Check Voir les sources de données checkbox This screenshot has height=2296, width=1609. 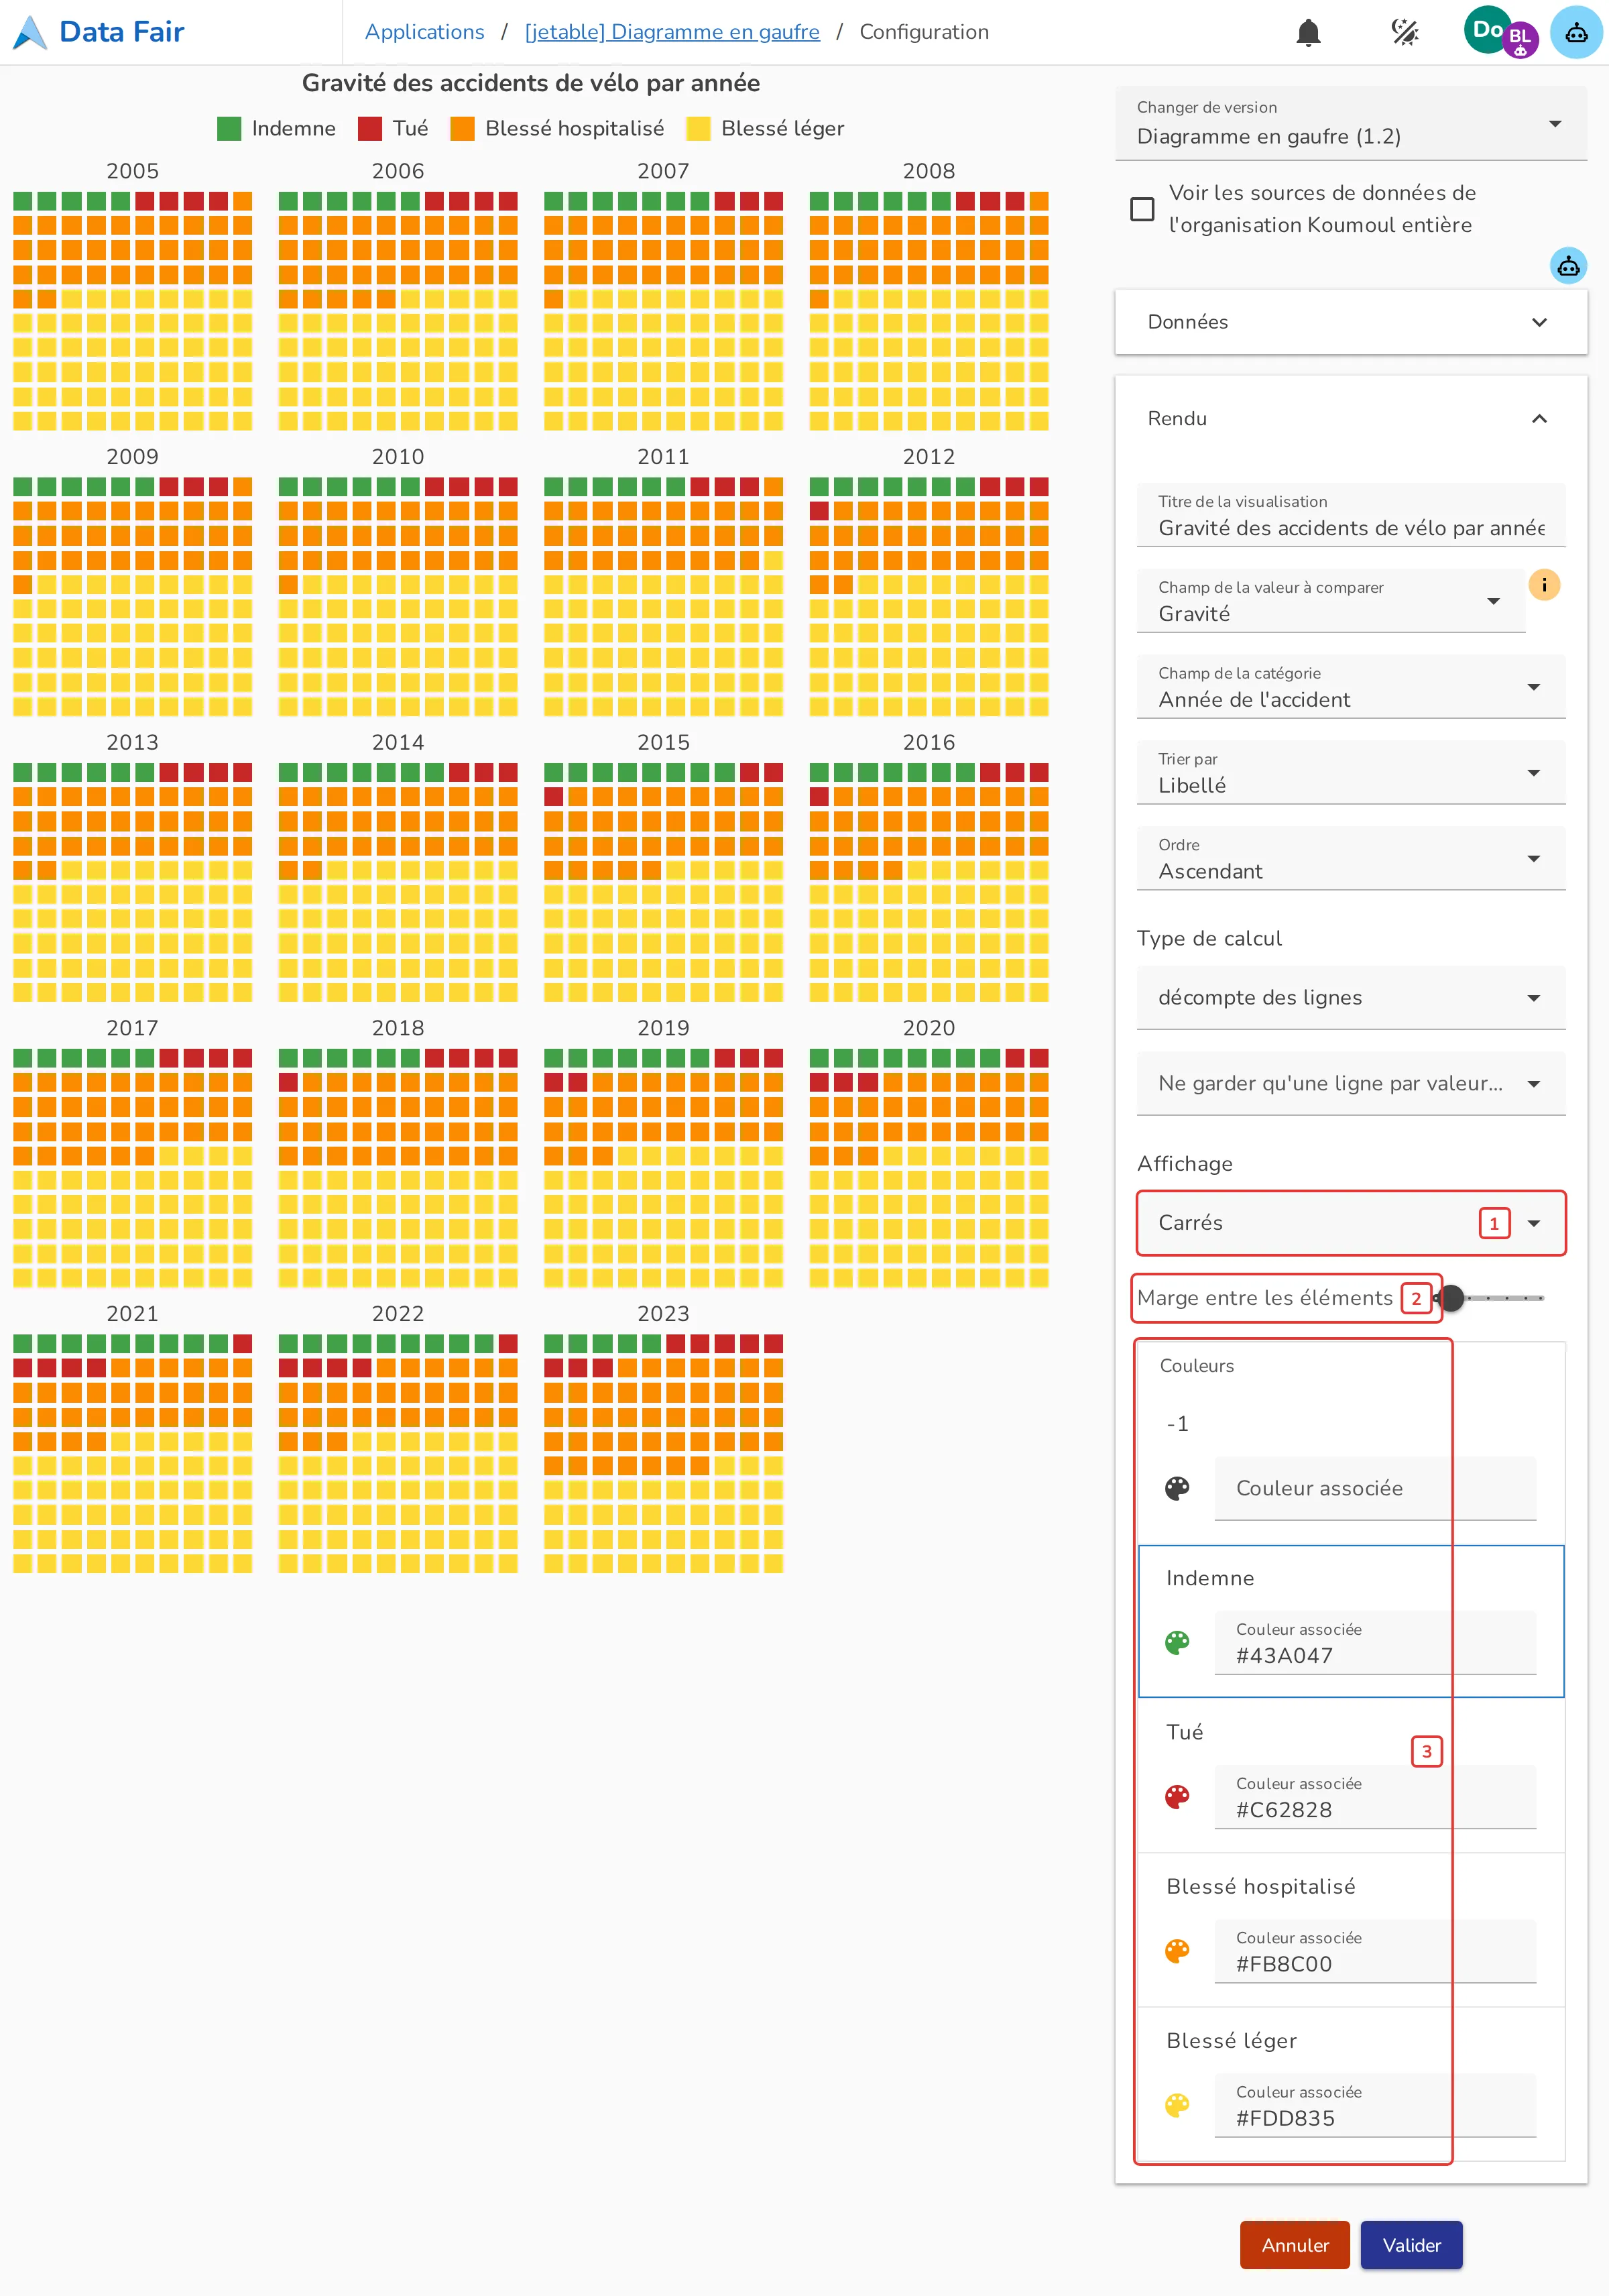tap(1142, 209)
